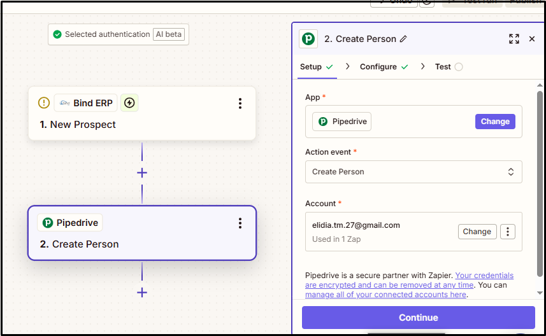Add a step between trigger and action

[x=142, y=172]
